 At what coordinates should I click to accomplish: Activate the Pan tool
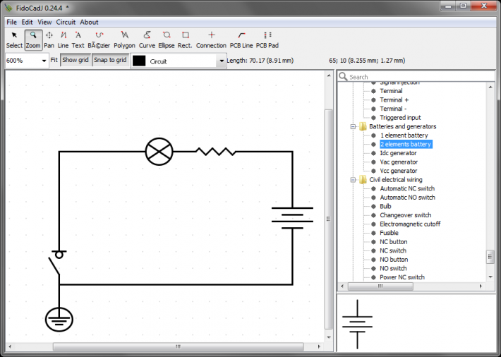pyautogui.click(x=49, y=40)
